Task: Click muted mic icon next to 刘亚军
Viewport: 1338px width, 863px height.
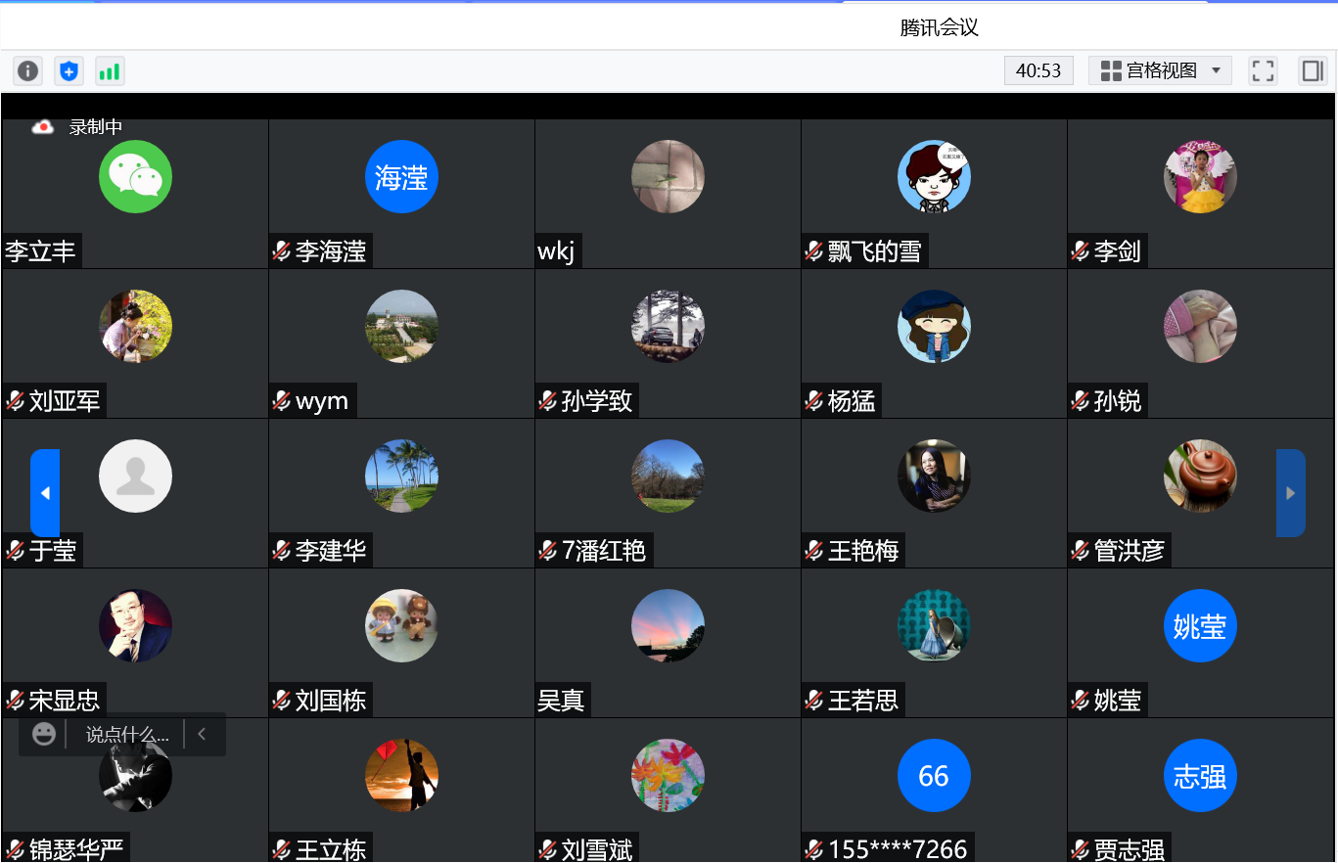Action: [15, 401]
